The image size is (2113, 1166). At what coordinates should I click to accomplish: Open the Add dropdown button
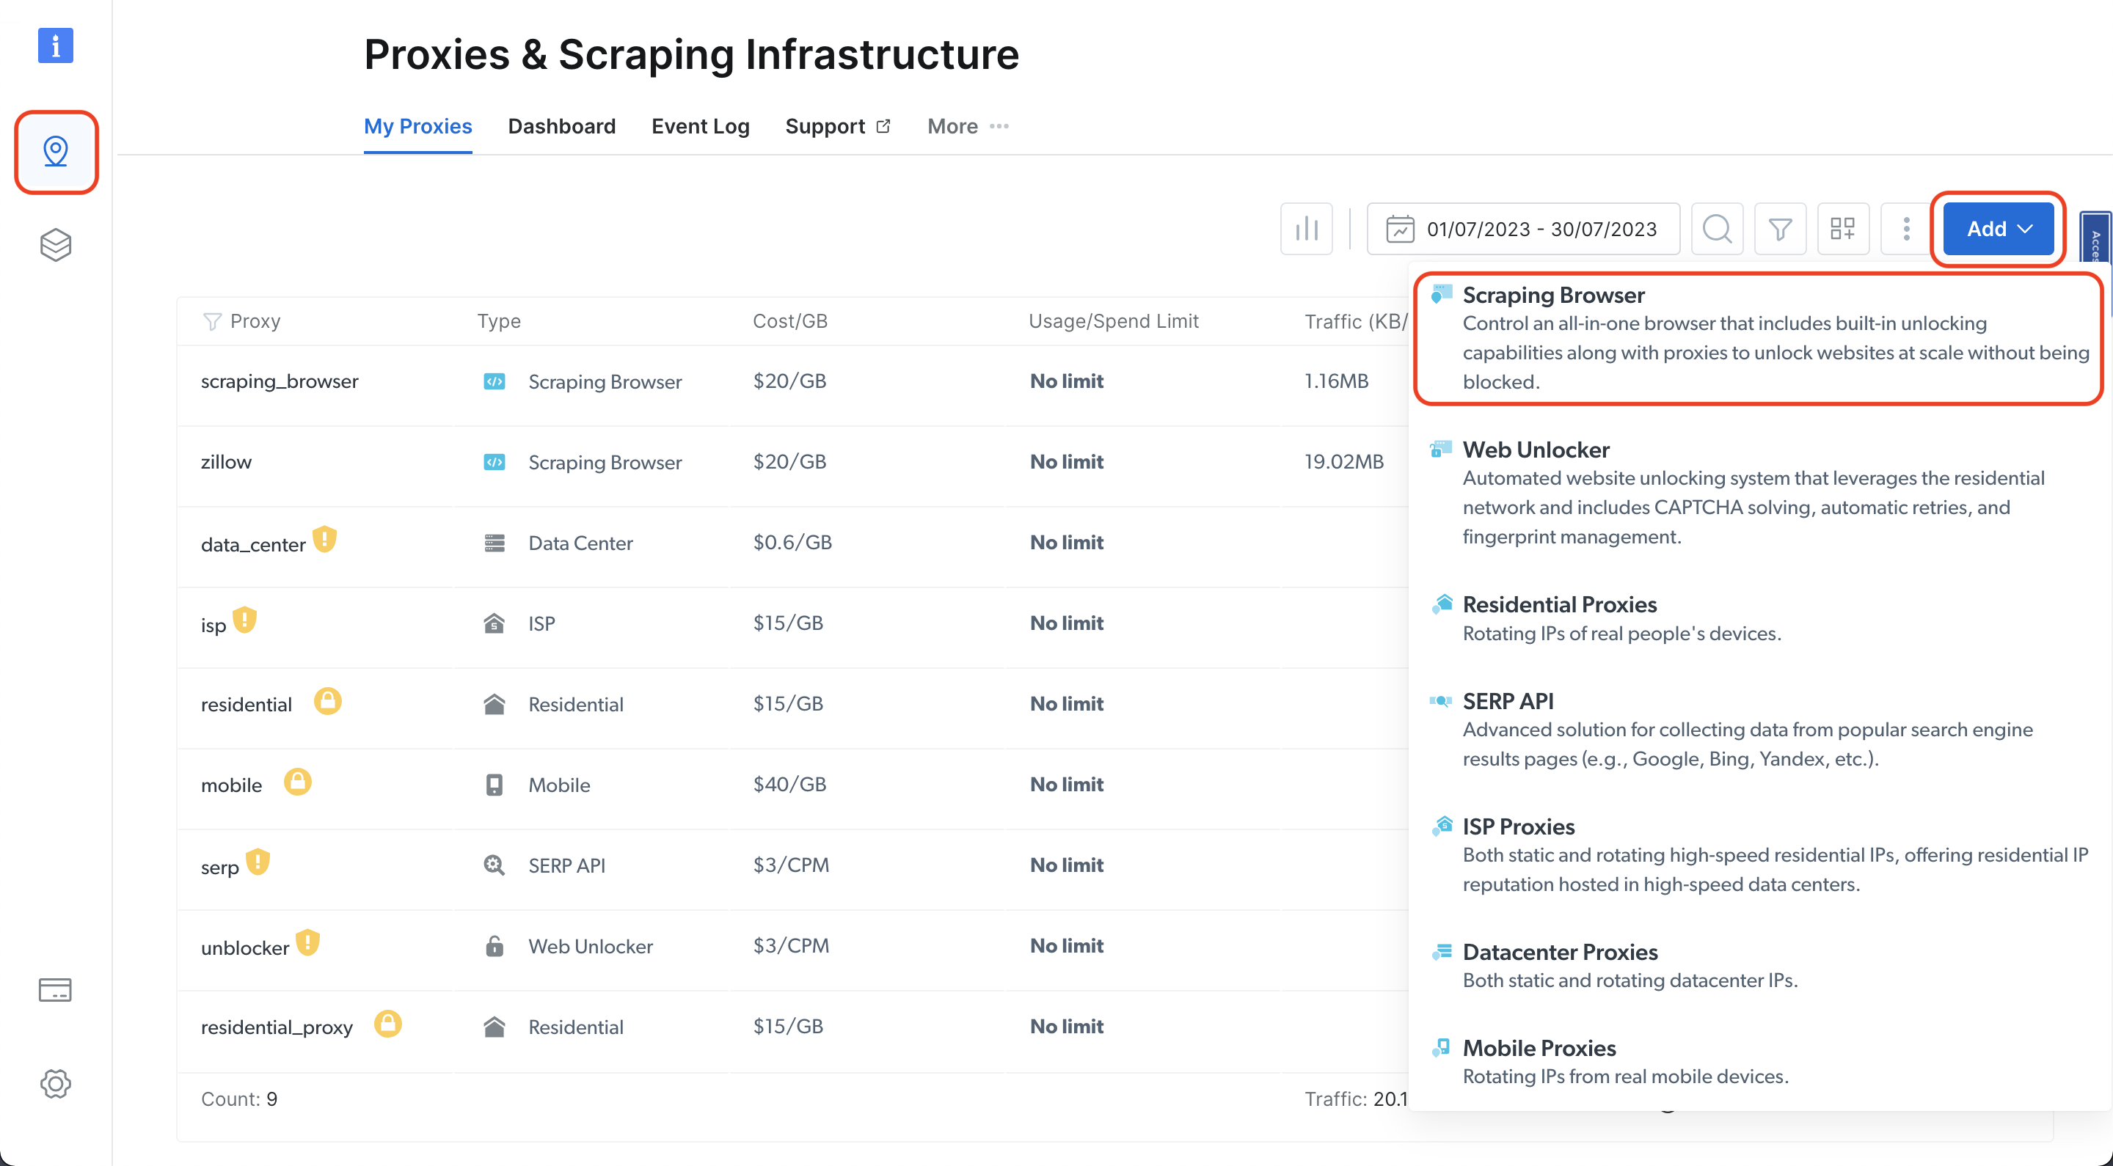[x=1998, y=229]
